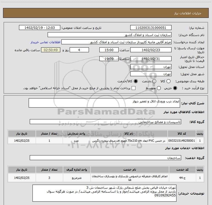The width and height of the screenshot is (212, 205).
Task: Select the خدمت radio button
Action: (x=154, y=81)
